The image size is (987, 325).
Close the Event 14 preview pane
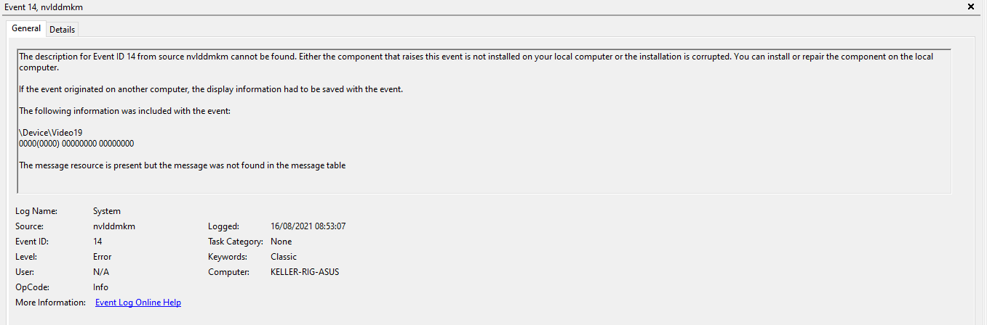click(x=971, y=7)
